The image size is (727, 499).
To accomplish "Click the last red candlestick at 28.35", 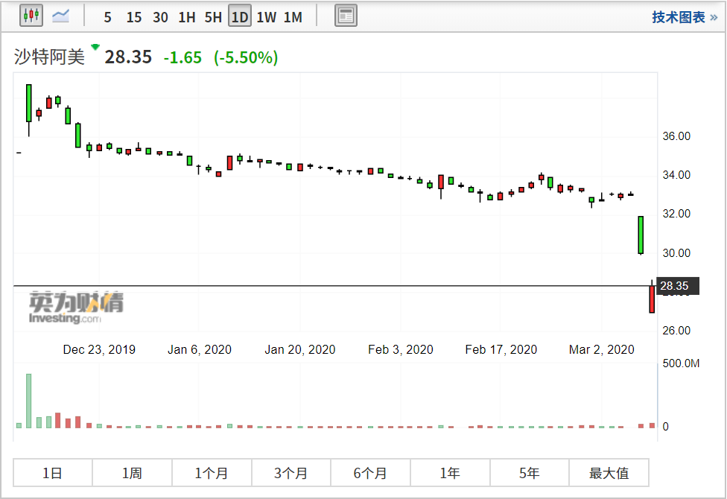I will [x=652, y=299].
